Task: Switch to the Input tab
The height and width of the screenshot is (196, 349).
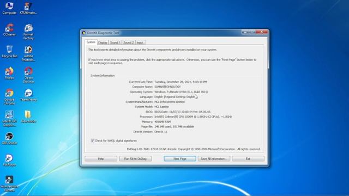Action: click(x=140, y=42)
